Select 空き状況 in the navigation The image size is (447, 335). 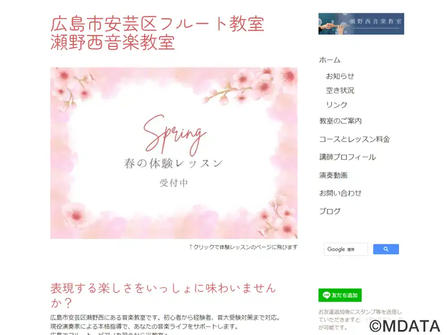click(x=340, y=90)
